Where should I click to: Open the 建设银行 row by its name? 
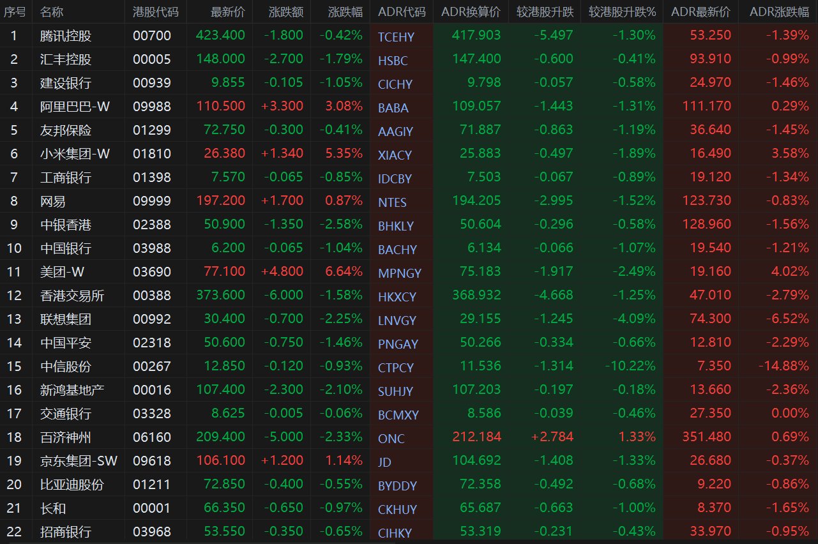point(66,83)
